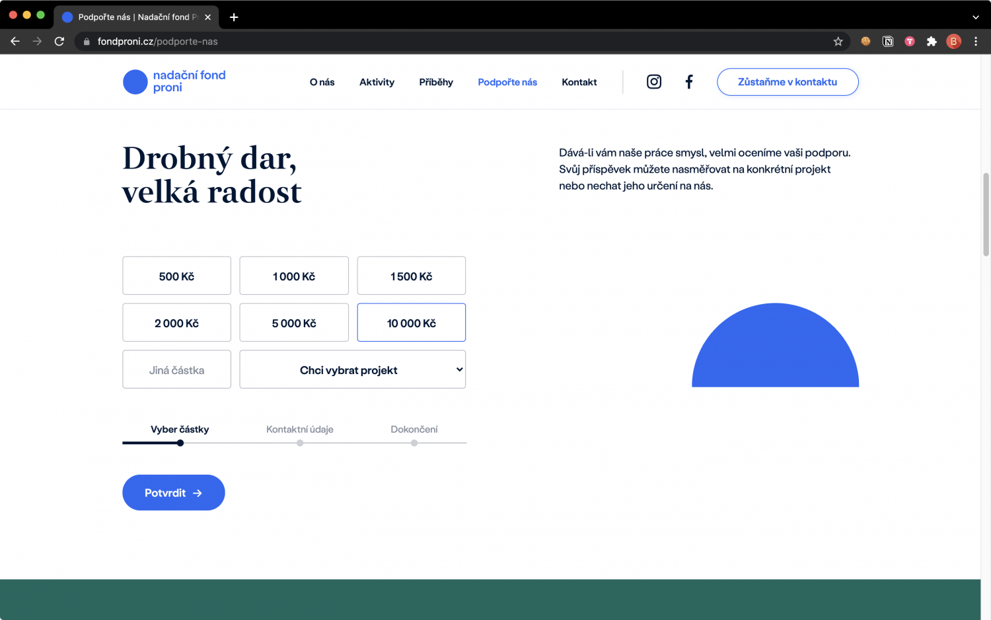This screenshot has width=991, height=620.
Task: Open the Aktivity menu item
Action: pos(377,83)
